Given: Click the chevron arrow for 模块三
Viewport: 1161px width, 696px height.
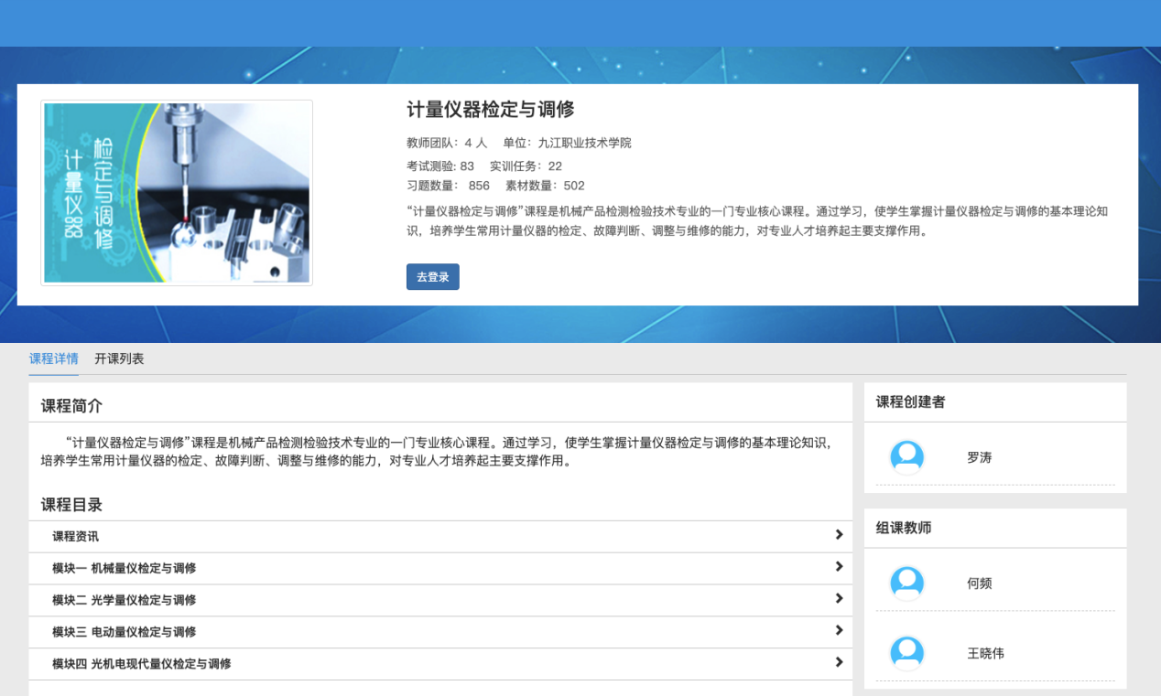Looking at the screenshot, I should point(838,631).
